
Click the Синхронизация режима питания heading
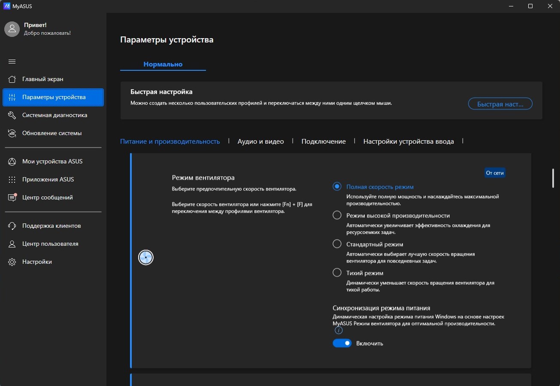click(381, 308)
